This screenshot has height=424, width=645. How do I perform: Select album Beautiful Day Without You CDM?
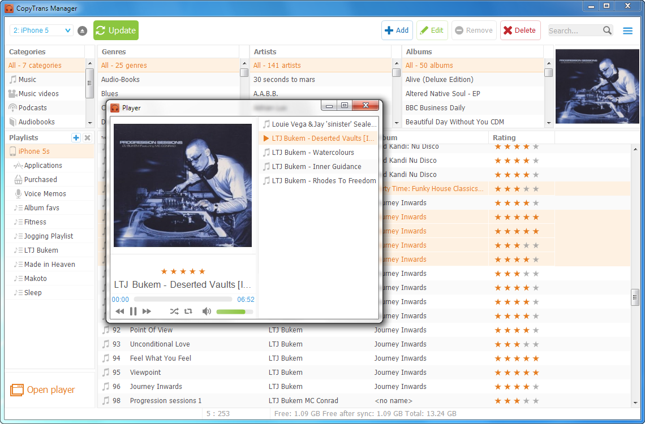click(473, 122)
